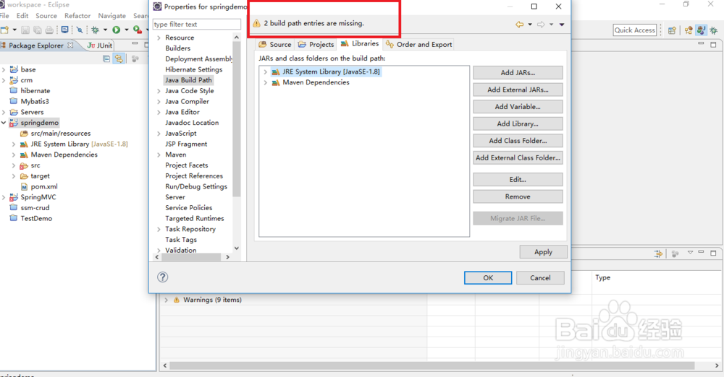Expand the Resource properties category

159,38
